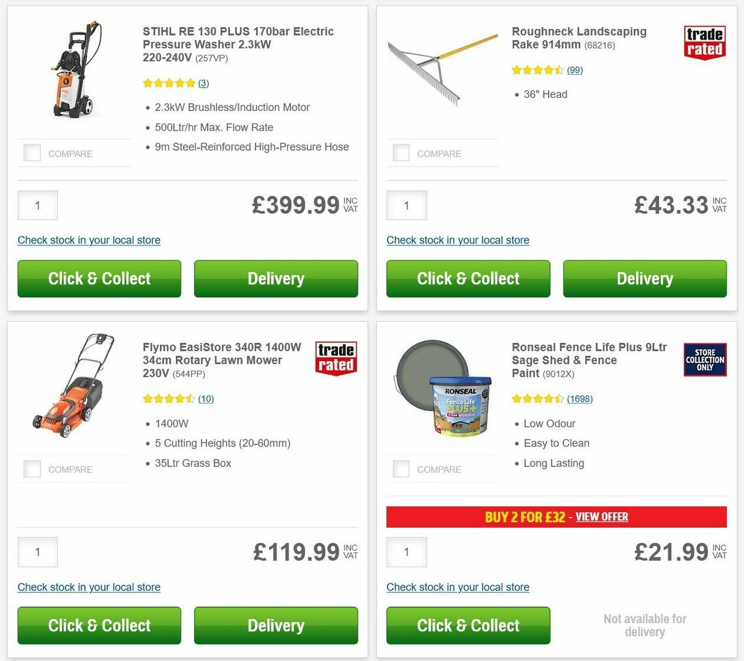744x661 pixels.
Task: Open the VIEW OFFER link on the red banner
Action: click(602, 517)
